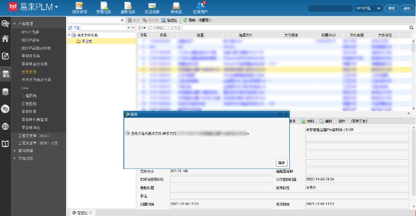Click 确定 in the error dialog
This screenshot has width=416, height=216.
(x=281, y=162)
